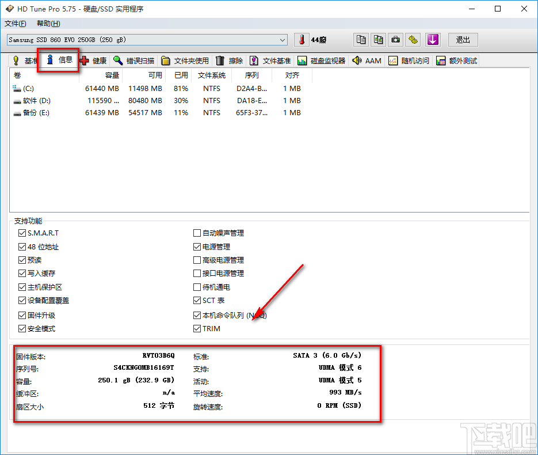Click the purple download arrow icon
The image size is (538, 455).
click(433, 40)
